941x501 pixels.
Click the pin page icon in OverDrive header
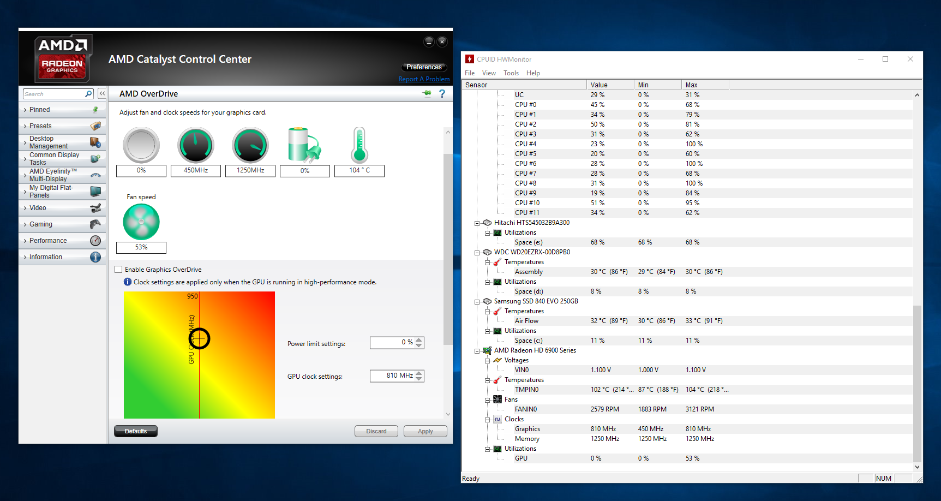[427, 94]
